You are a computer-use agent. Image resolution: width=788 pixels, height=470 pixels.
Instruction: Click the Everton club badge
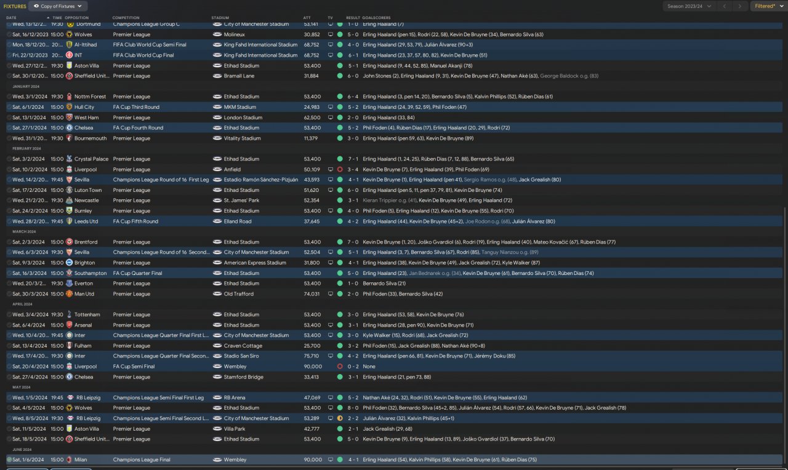click(70, 284)
